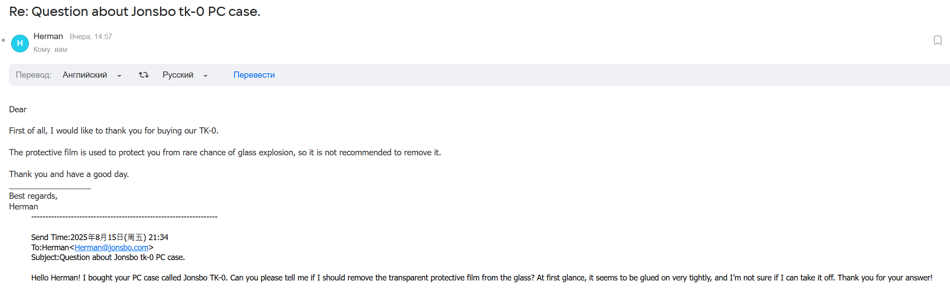The image size is (950, 296).
Task: Click the 'Thank you and have a good day' line
Action: (69, 174)
